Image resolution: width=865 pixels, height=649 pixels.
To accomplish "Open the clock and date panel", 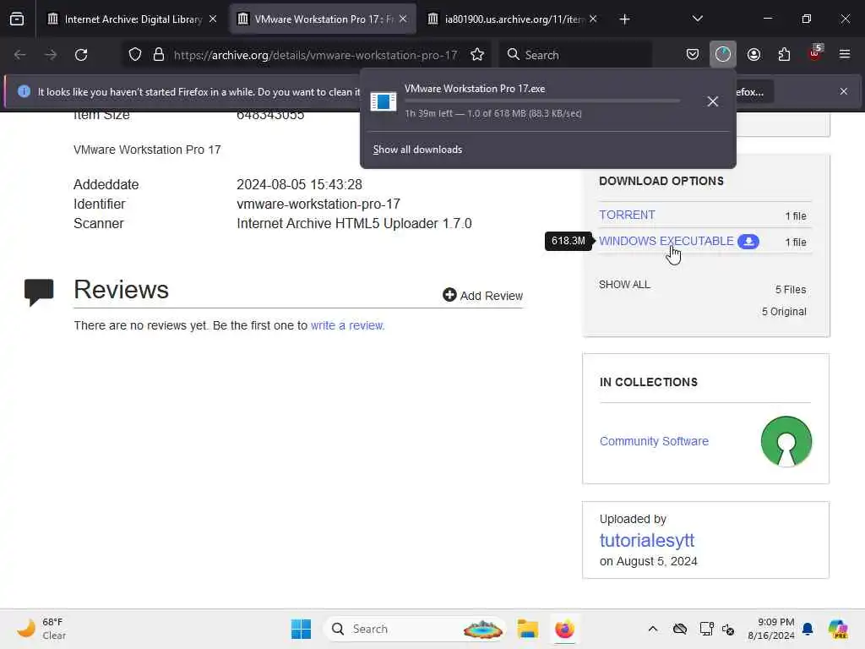I will (771, 629).
